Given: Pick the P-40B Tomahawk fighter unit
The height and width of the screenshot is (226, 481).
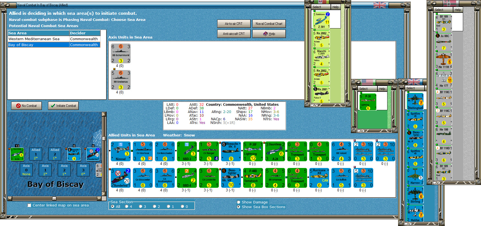Looking at the screenshot, I should tap(253, 178).
